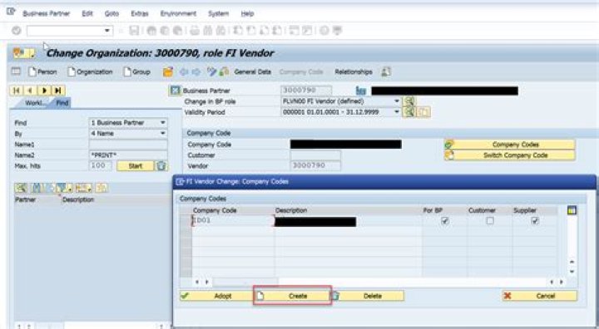This screenshot has width=599, height=329.
Task: Click the Customize Local Layout monitor icon
Action: click(337, 31)
